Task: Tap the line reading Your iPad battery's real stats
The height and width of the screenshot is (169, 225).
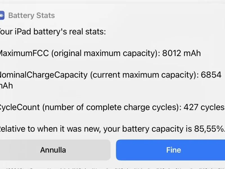Action: (x=53, y=32)
